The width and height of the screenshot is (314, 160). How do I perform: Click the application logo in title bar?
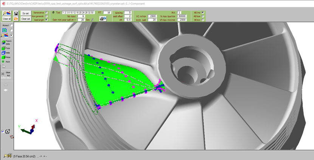click(x=4, y=4)
